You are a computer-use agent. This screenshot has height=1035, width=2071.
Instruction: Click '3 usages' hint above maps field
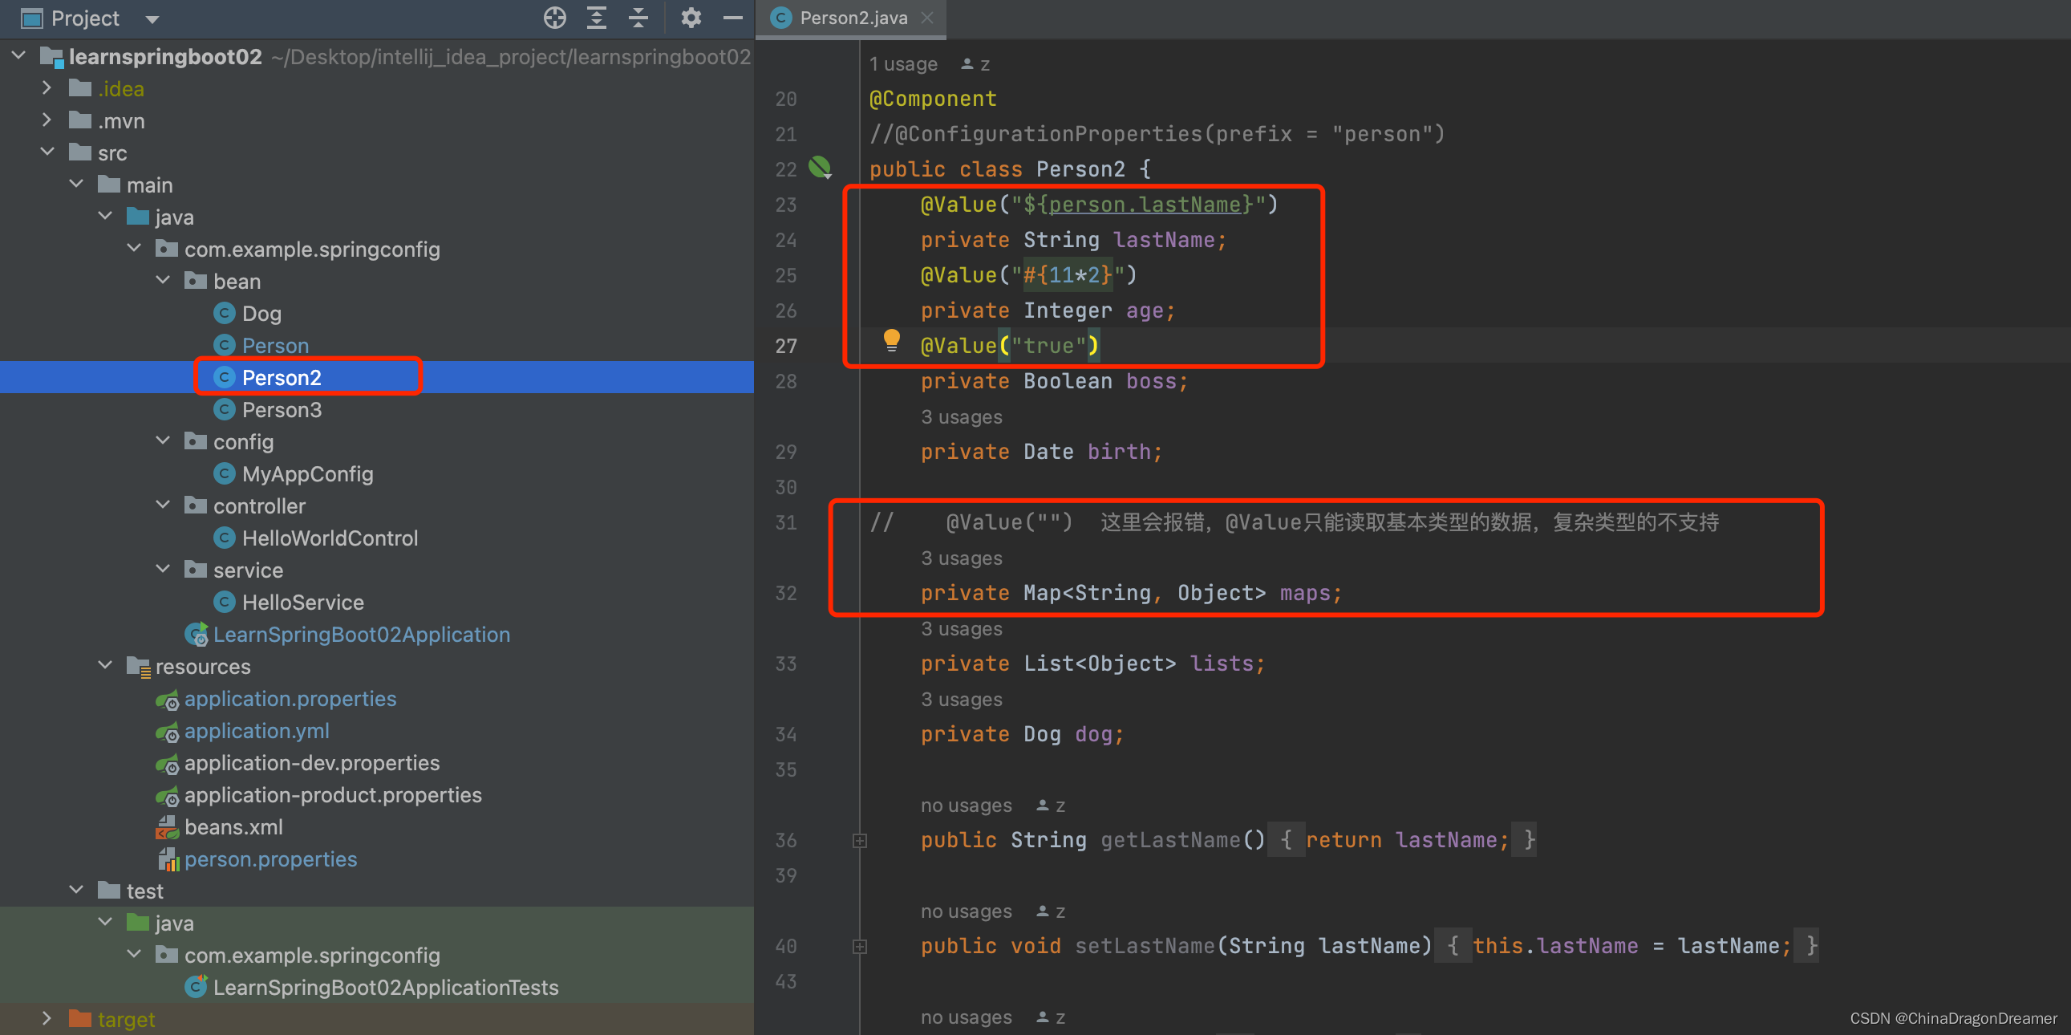tap(962, 558)
